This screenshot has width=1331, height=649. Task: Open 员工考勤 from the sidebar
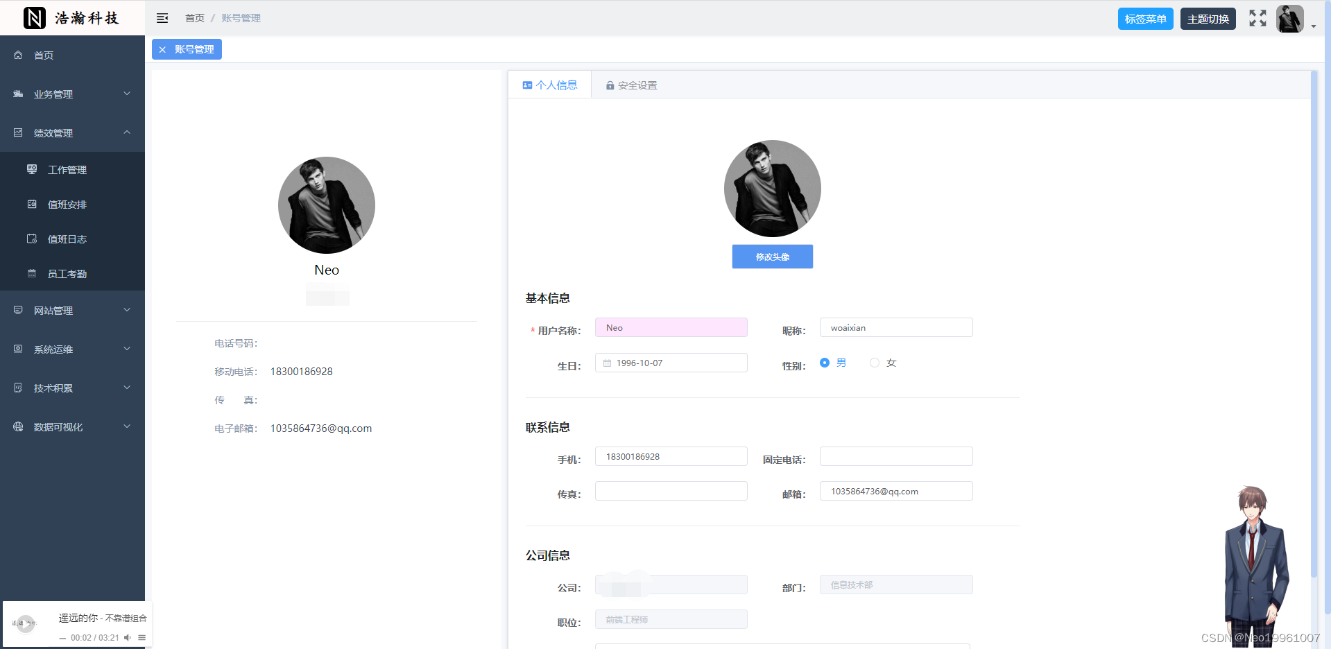pyautogui.click(x=67, y=273)
